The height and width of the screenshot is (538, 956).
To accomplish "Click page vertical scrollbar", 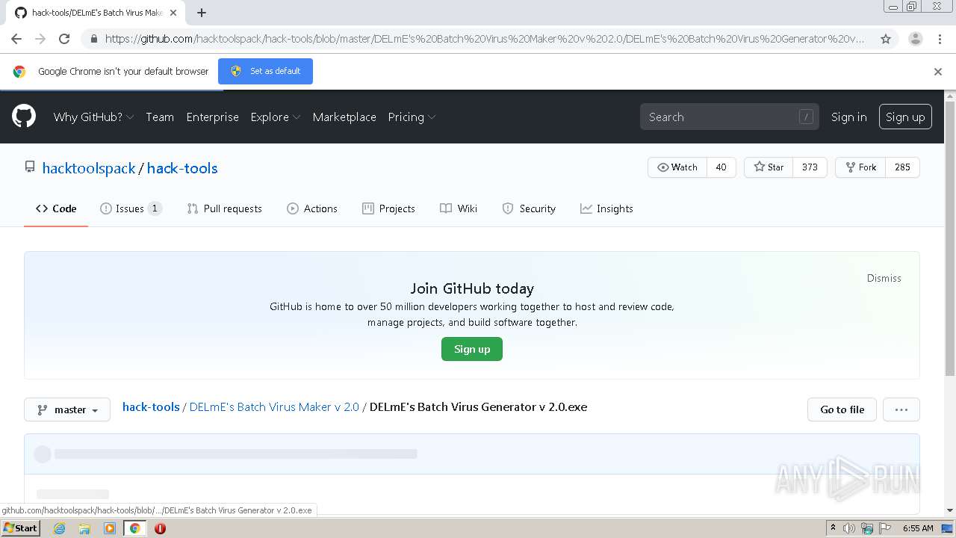I will point(950,239).
